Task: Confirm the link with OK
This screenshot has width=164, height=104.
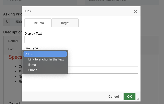Action: (x=129, y=97)
